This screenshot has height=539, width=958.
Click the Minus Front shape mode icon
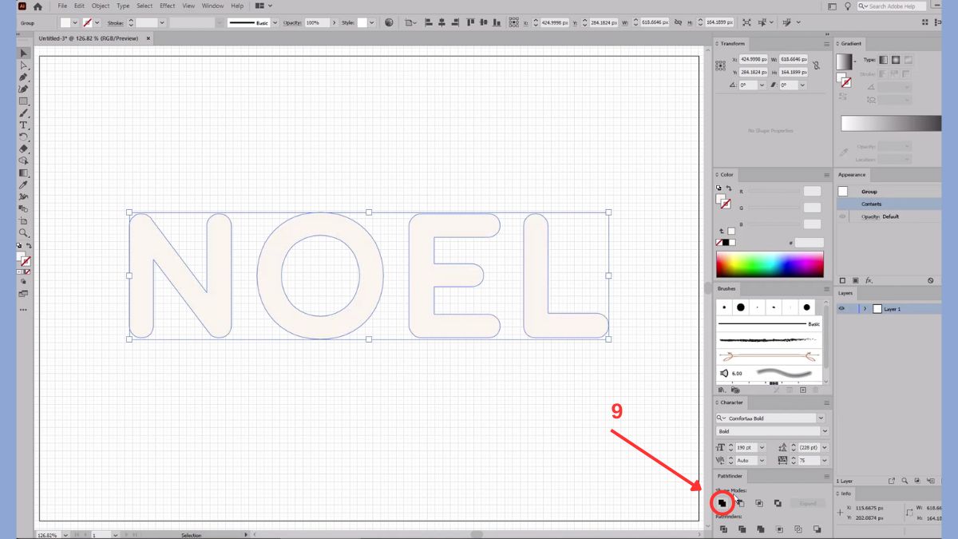740,503
